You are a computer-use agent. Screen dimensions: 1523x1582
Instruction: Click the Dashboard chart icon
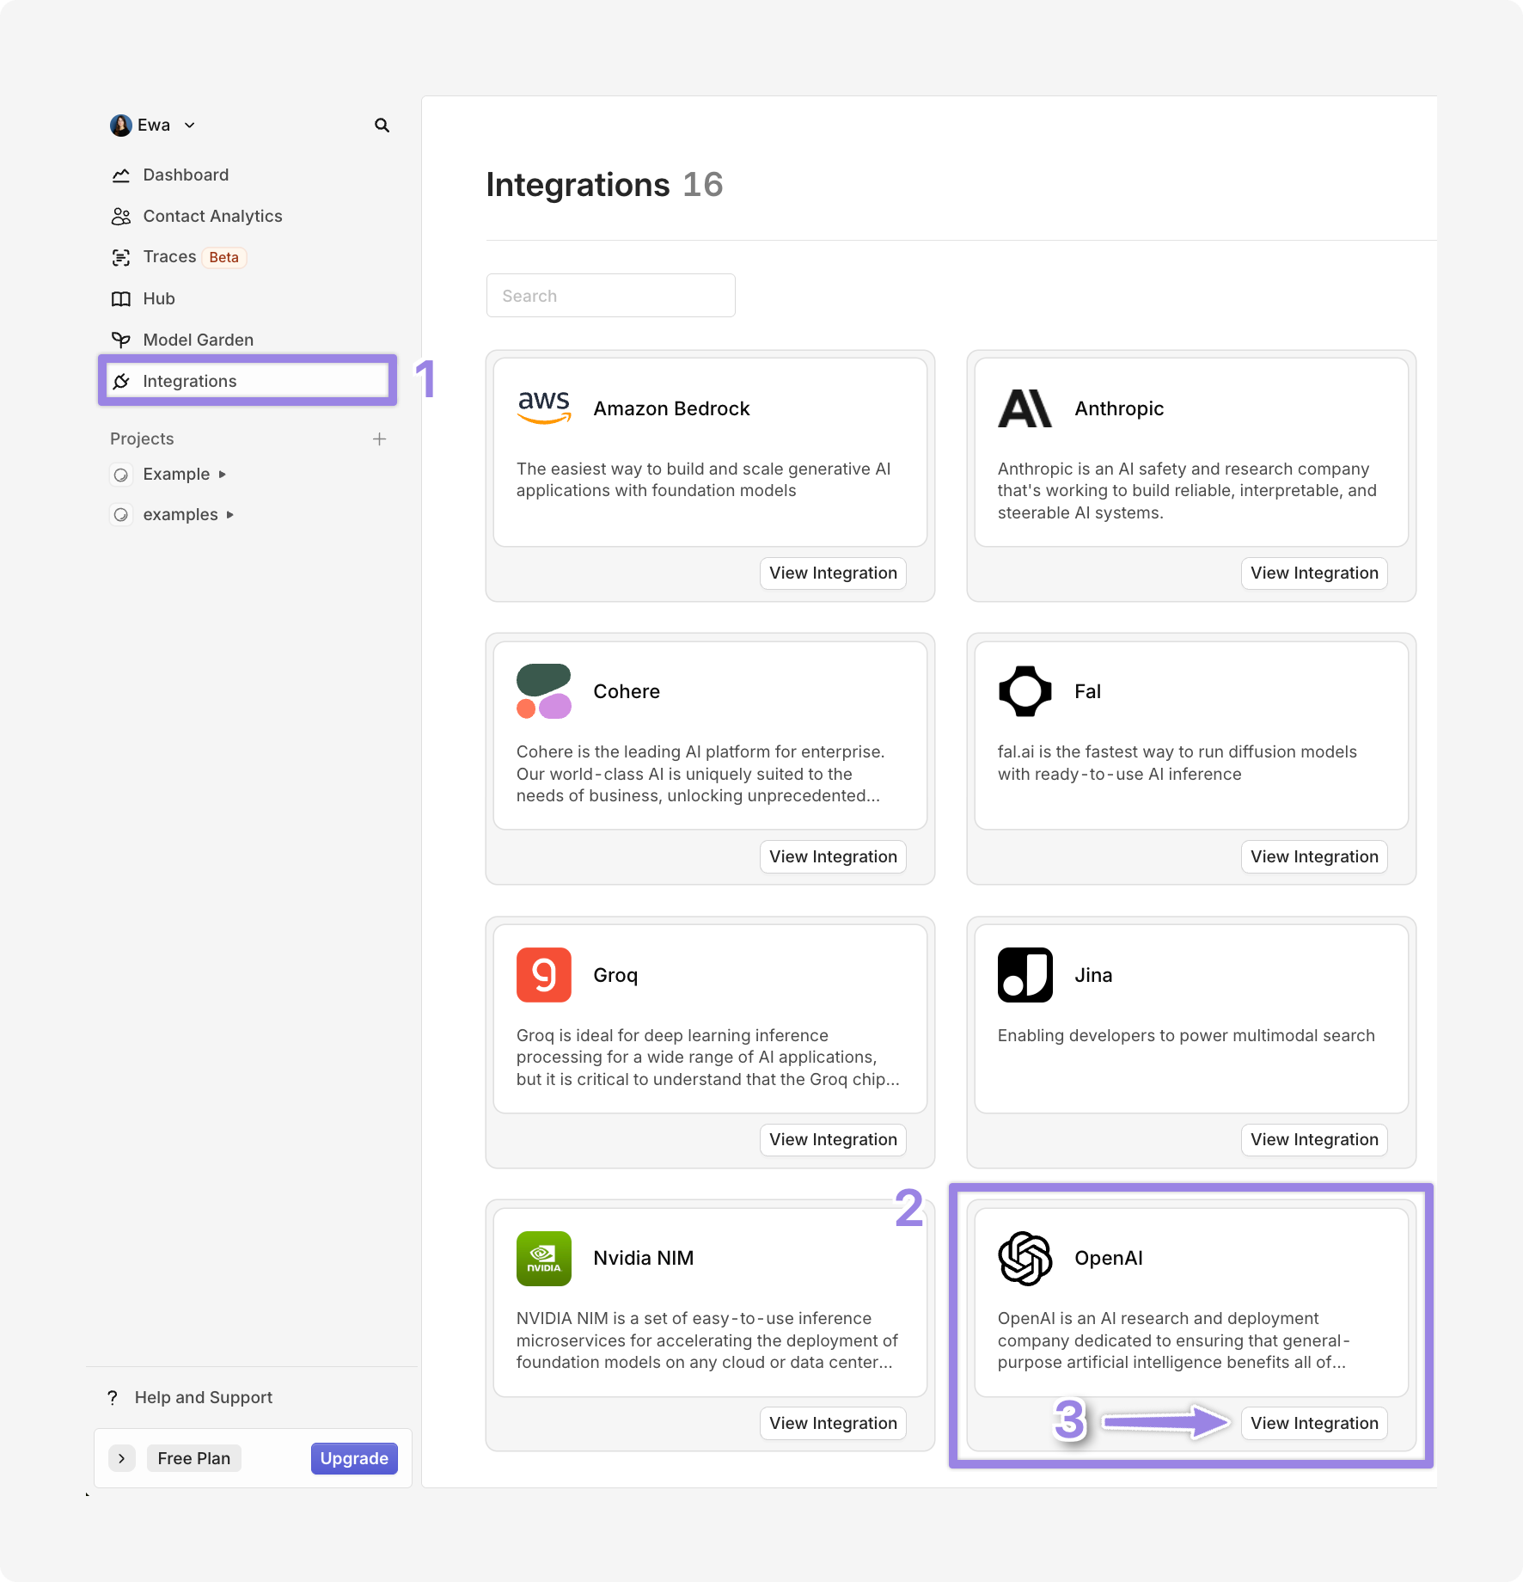(121, 175)
